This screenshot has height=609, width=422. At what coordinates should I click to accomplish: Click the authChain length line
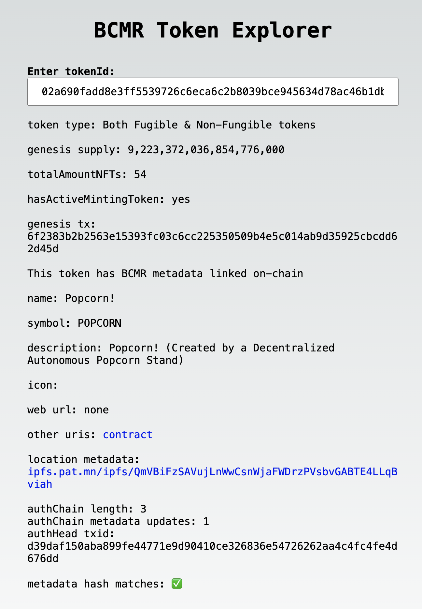click(x=87, y=509)
